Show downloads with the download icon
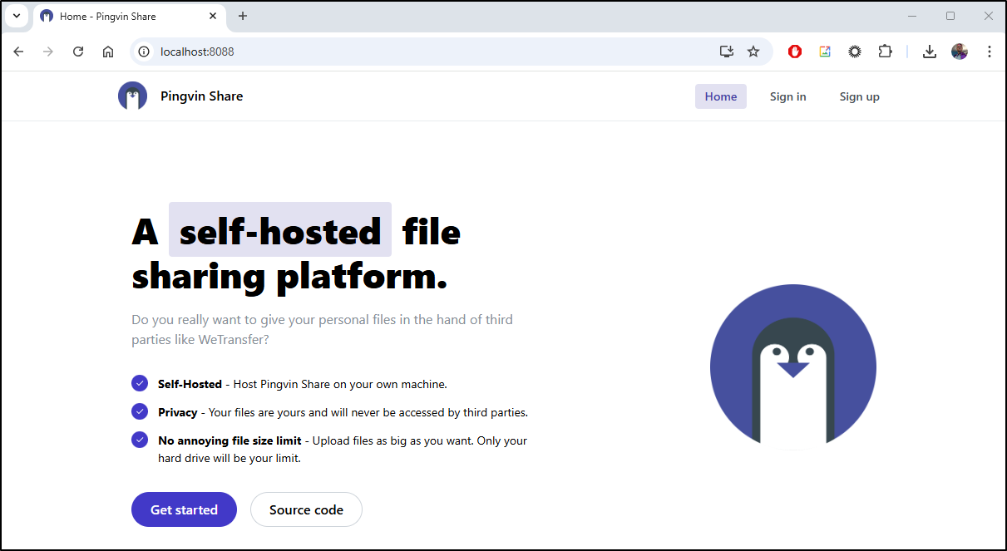Screen dimensions: 1007x551 tap(930, 52)
